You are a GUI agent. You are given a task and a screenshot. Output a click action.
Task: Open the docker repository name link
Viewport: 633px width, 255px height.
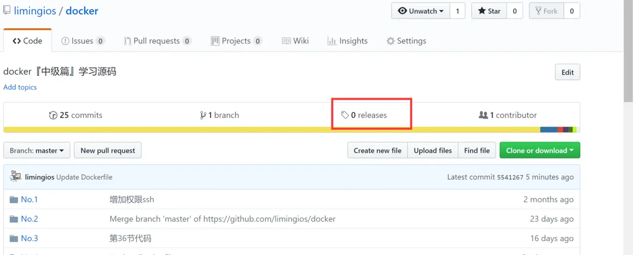(x=82, y=11)
